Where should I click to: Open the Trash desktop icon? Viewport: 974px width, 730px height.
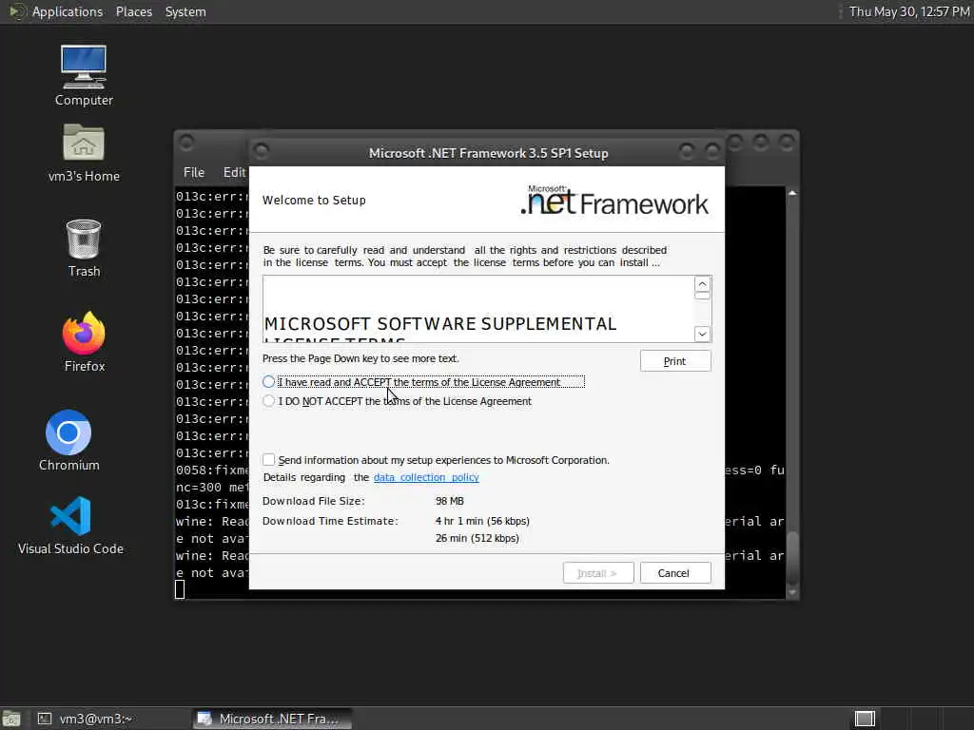(84, 248)
